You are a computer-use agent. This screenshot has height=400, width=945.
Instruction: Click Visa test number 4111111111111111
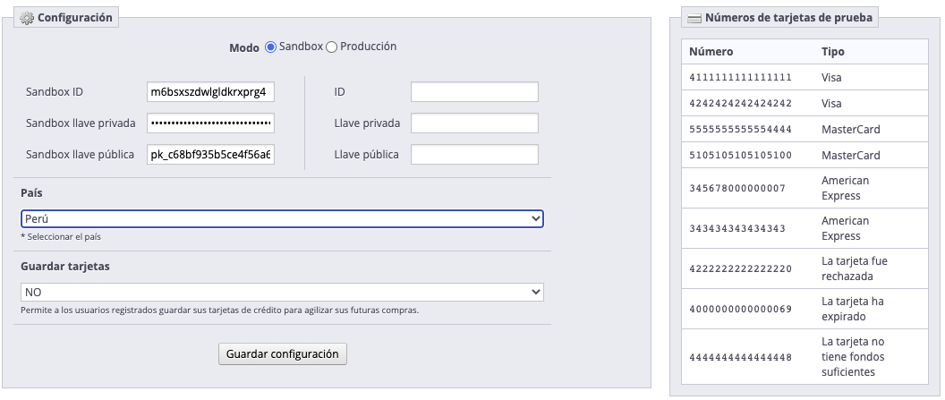coord(741,78)
